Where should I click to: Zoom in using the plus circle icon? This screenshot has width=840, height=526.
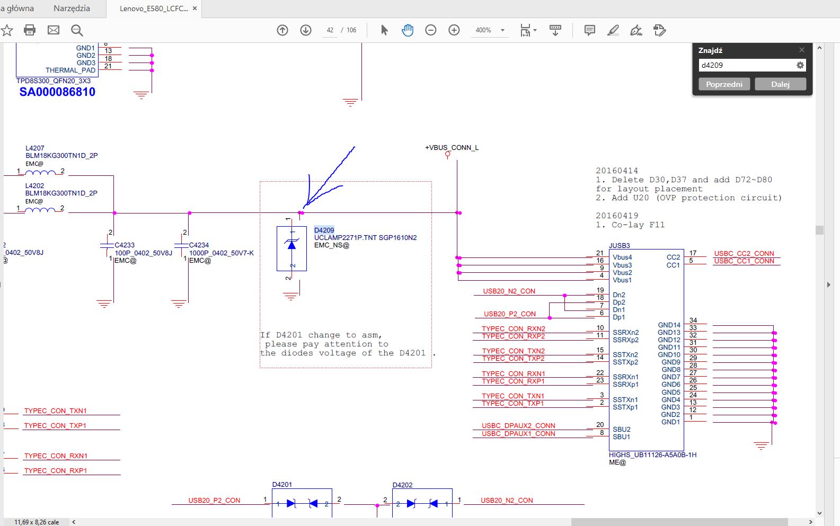pyautogui.click(x=454, y=30)
